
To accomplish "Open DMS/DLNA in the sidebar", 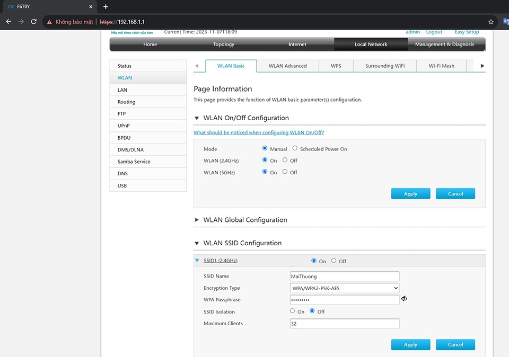I will point(148,149).
